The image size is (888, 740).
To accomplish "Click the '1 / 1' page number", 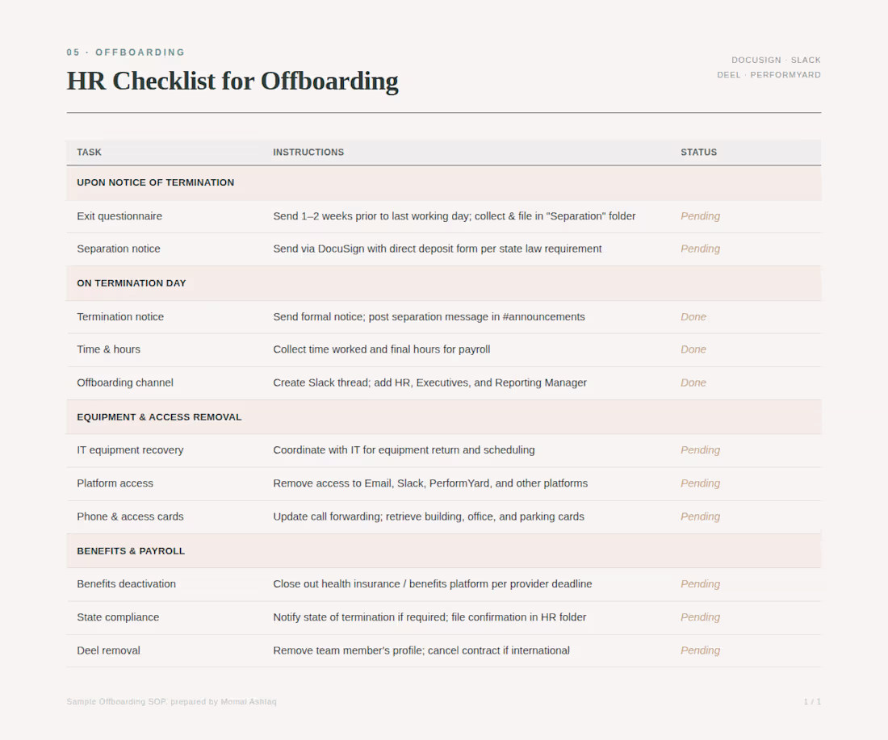I will point(812,702).
